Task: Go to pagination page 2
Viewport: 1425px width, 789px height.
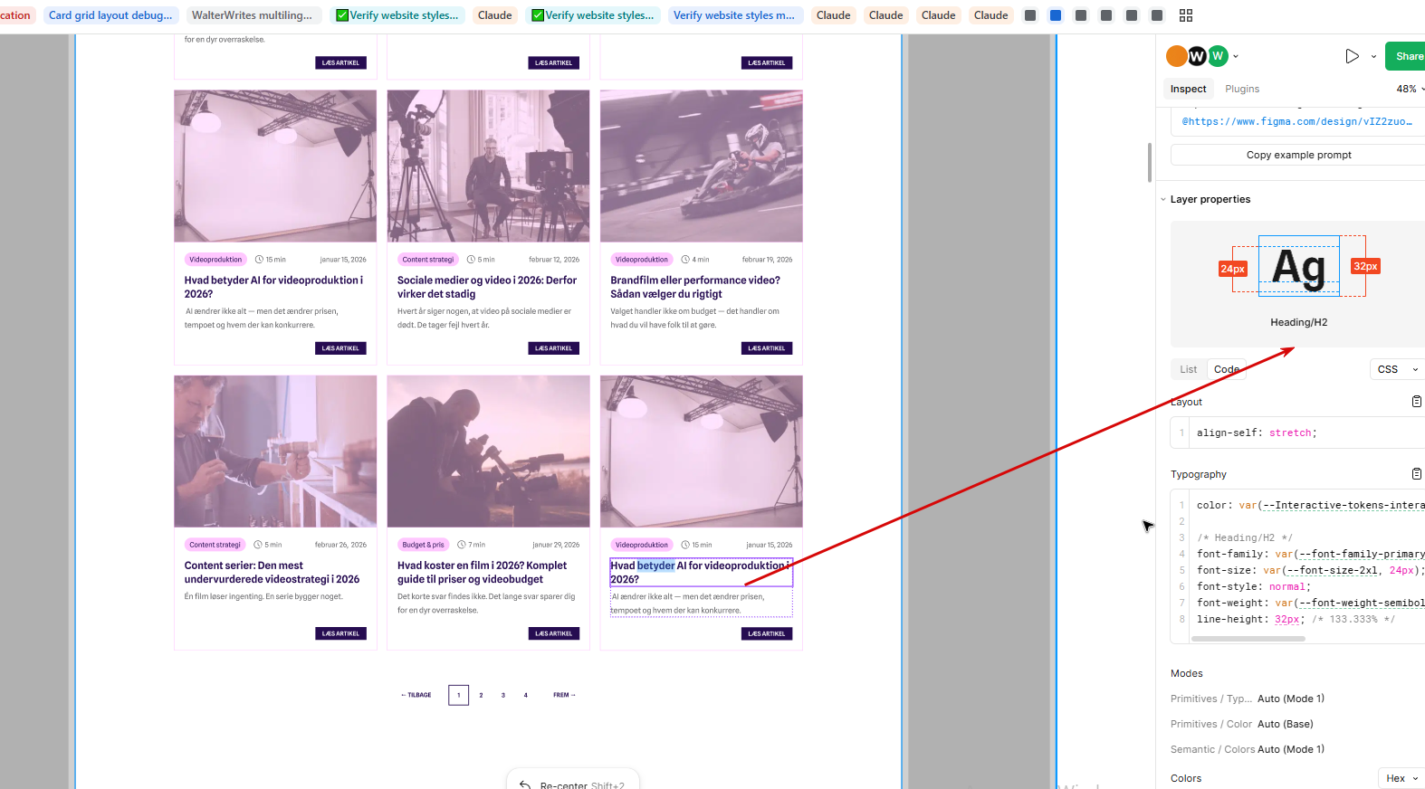Action: [x=481, y=695]
